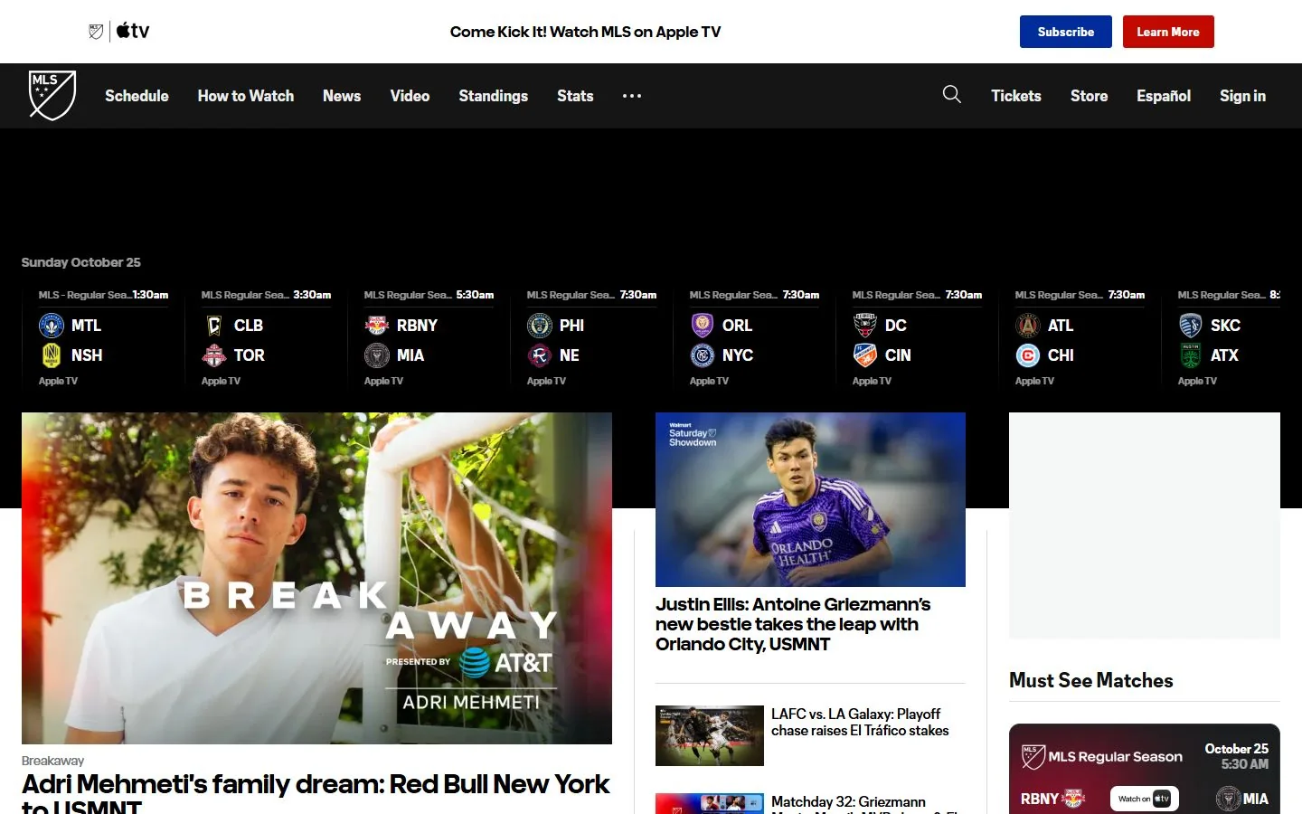Click the LAFC vs. LA Galaxy thumbnail
Image resolution: width=1302 pixels, height=814 pixels.
710,735
